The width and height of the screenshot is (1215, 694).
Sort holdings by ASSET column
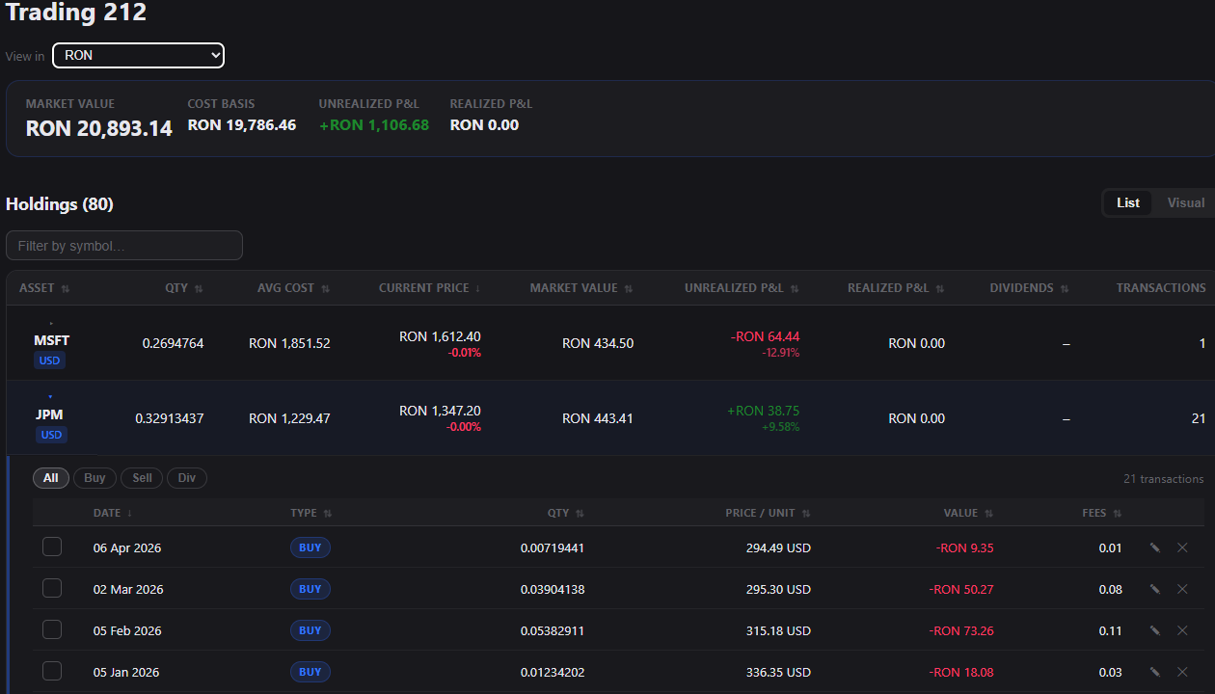click(44, 288)
